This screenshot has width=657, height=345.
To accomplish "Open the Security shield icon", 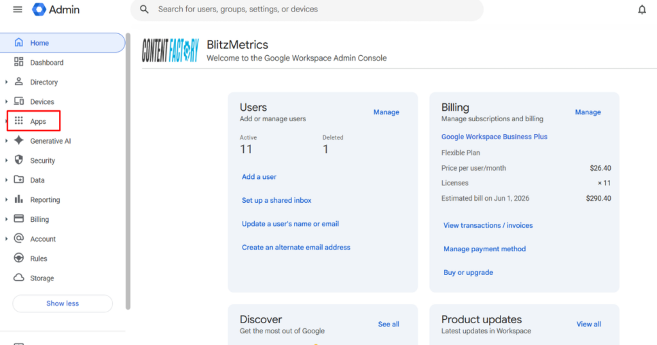I will click(x=19, y=160).
